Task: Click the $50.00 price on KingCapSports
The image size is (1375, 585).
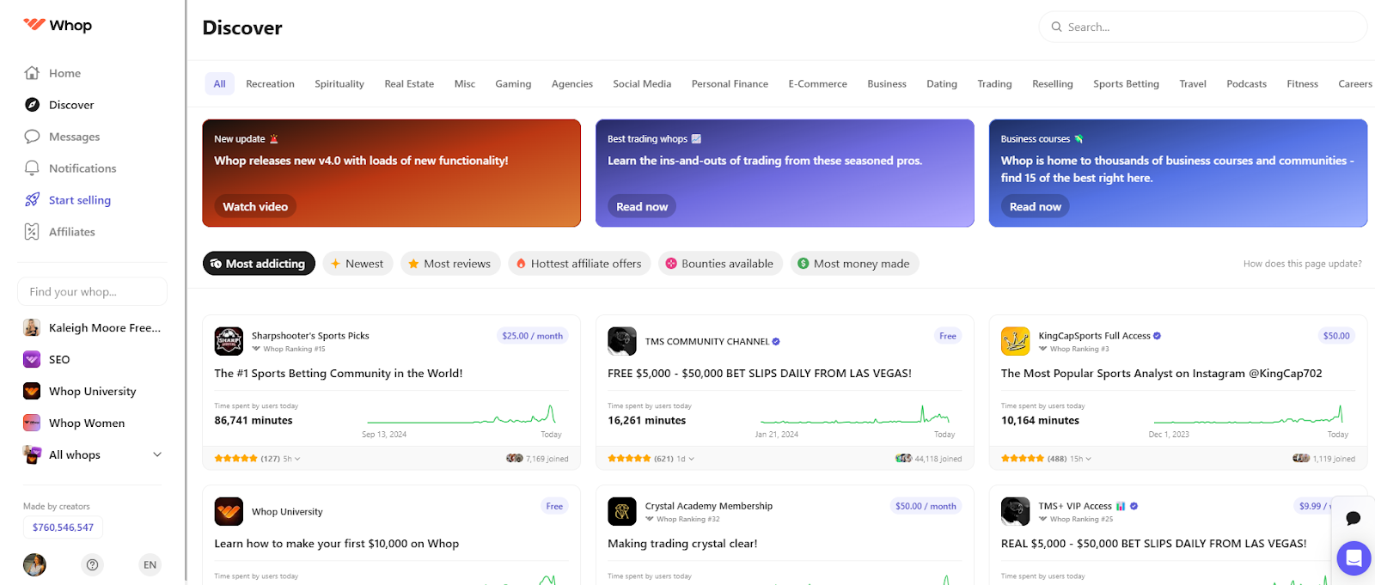Action: pos(1336,336)
